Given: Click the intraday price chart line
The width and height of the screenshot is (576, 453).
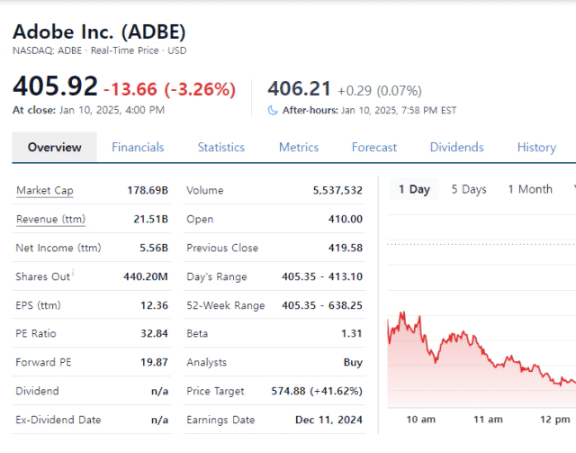Looking at the screenshot, I should 481,351.
